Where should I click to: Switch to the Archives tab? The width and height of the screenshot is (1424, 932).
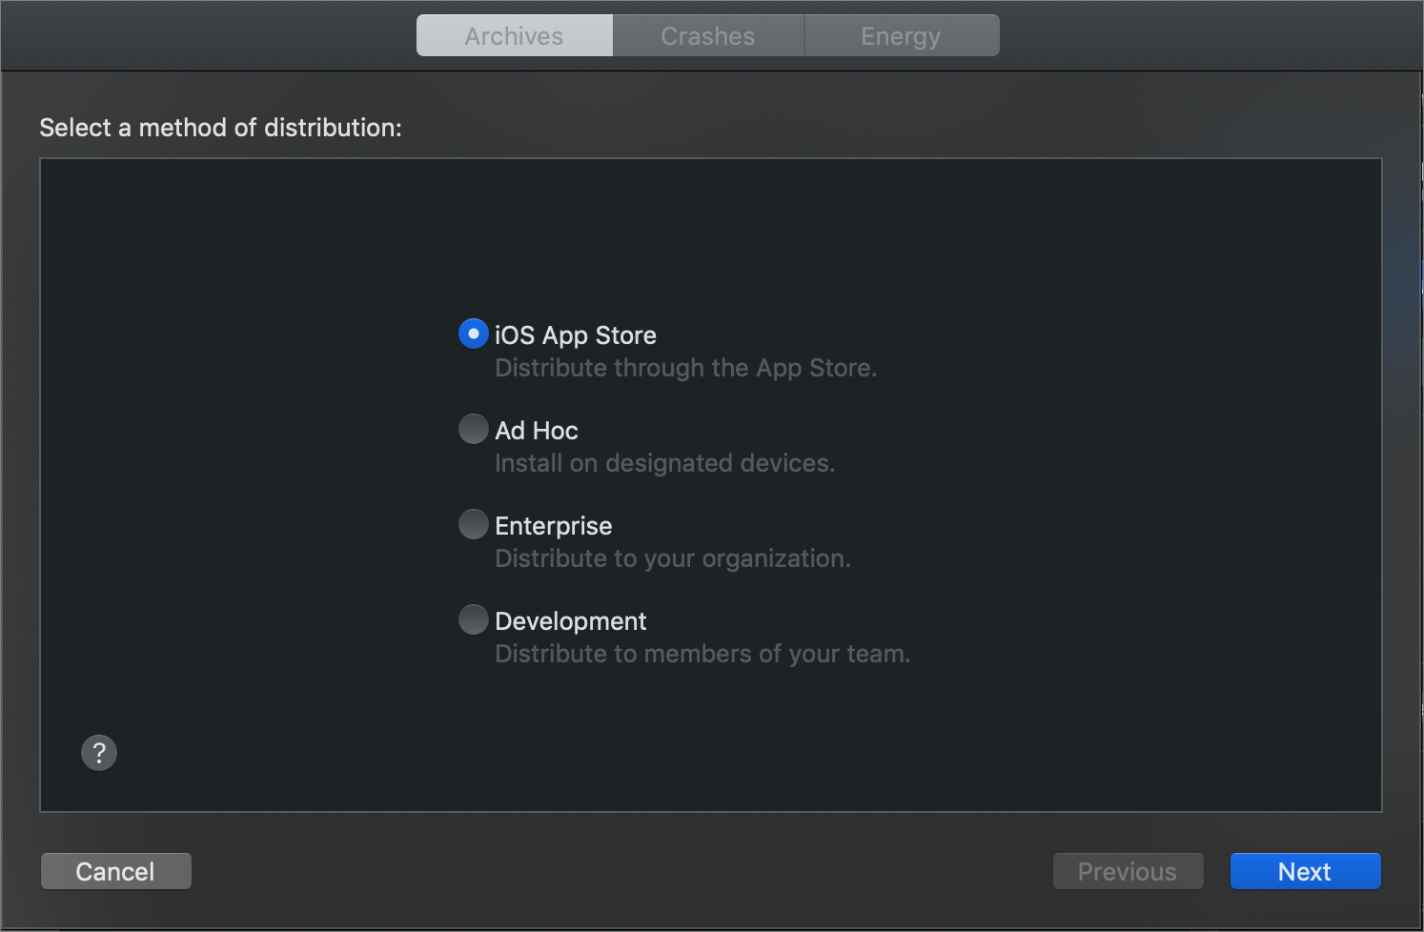tap(515, 35)
